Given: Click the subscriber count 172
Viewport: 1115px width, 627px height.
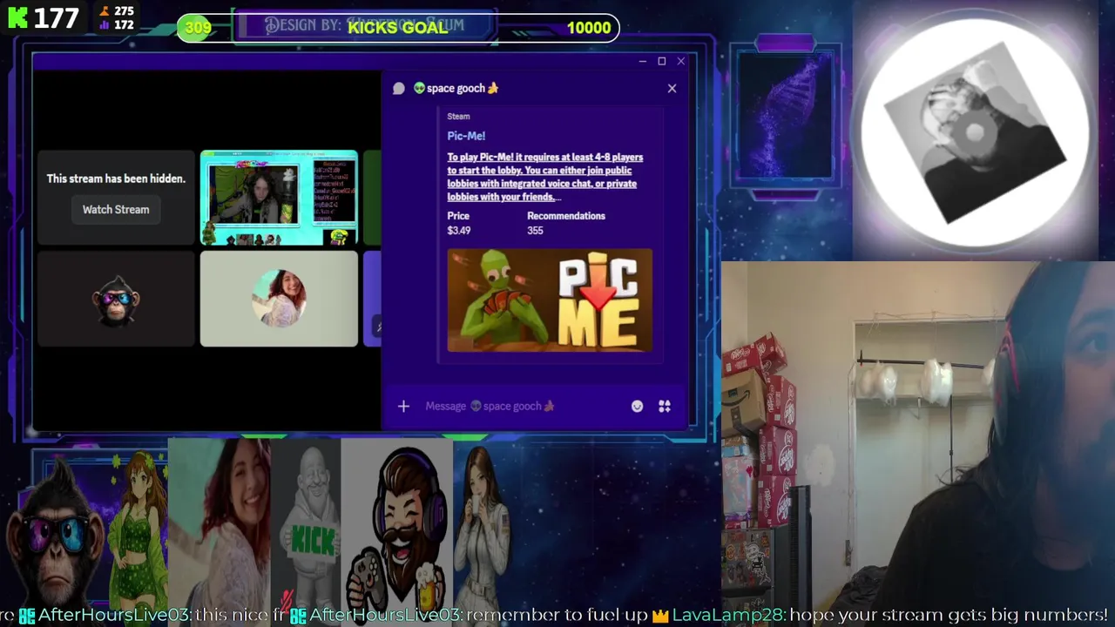Looking at the screenshot, I should (x=124, y=25).
